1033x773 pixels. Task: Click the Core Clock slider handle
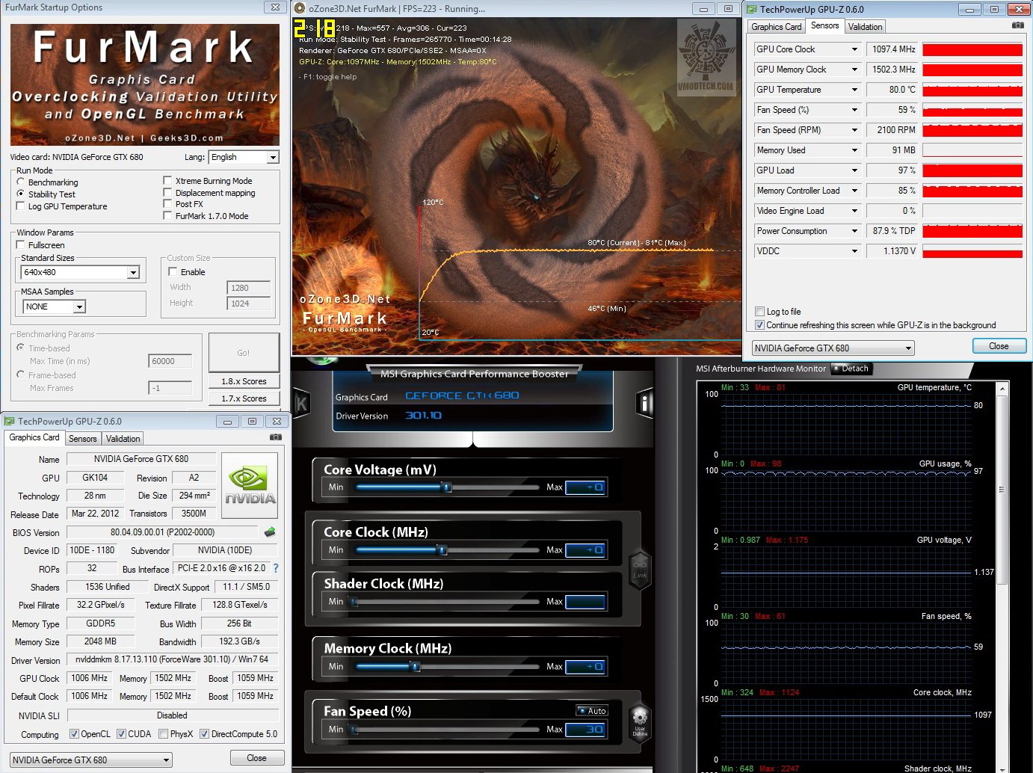(x=443, y=550)
